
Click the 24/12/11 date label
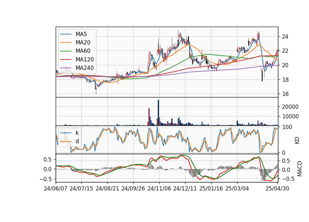(185, 189)
